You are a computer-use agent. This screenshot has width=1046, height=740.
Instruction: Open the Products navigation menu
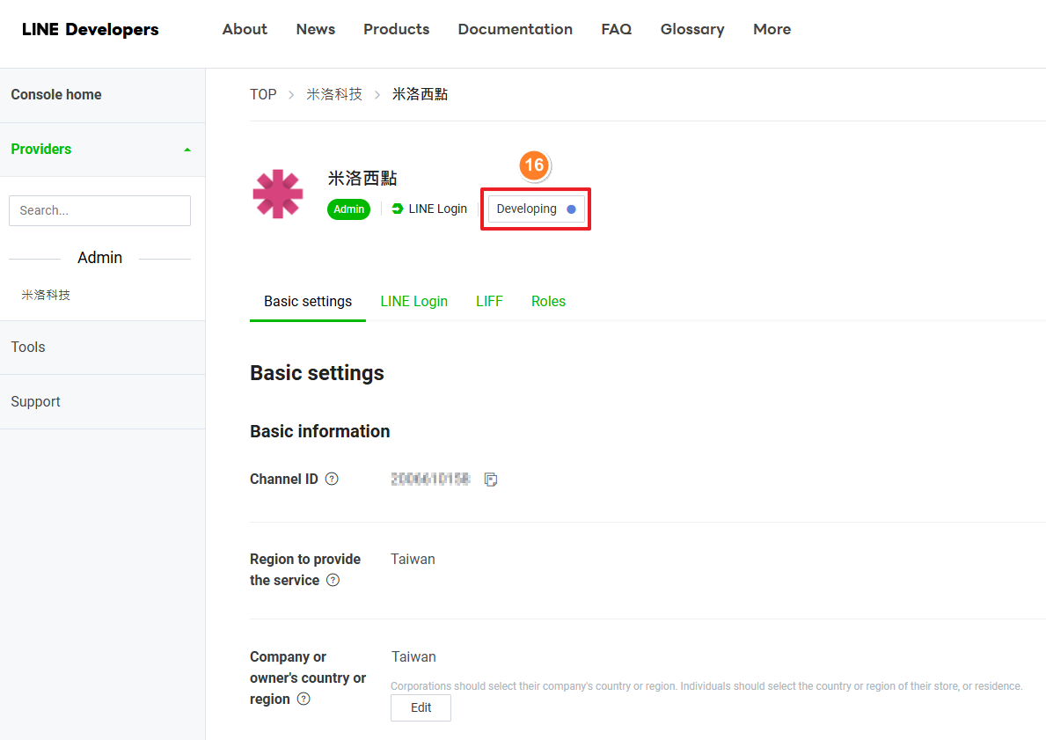pyautogui.click(x=396, y=29)
